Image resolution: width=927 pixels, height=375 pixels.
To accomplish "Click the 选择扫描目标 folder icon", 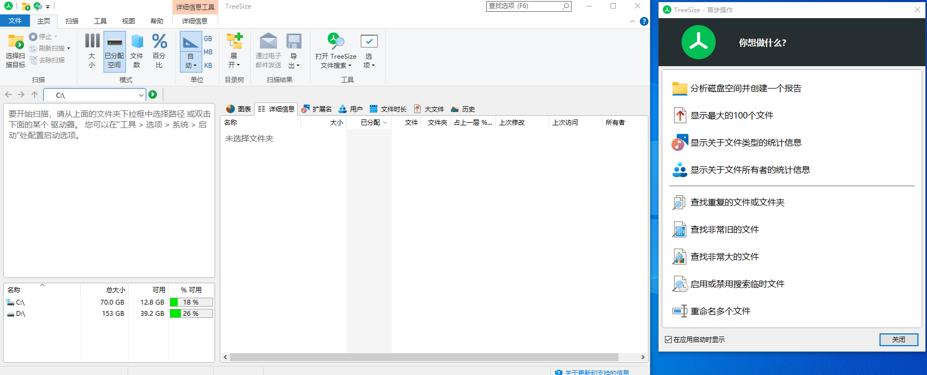I will (x=15, y=42).
